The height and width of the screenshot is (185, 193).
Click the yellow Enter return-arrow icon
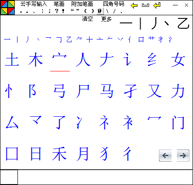[x=157, y=5]
